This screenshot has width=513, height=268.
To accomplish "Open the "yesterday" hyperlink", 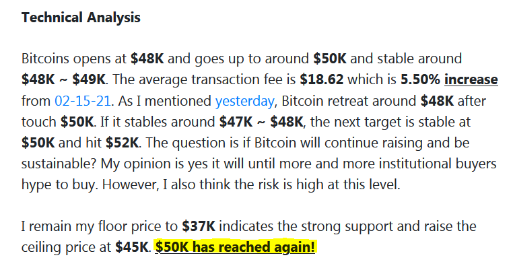I will [244, 102].
